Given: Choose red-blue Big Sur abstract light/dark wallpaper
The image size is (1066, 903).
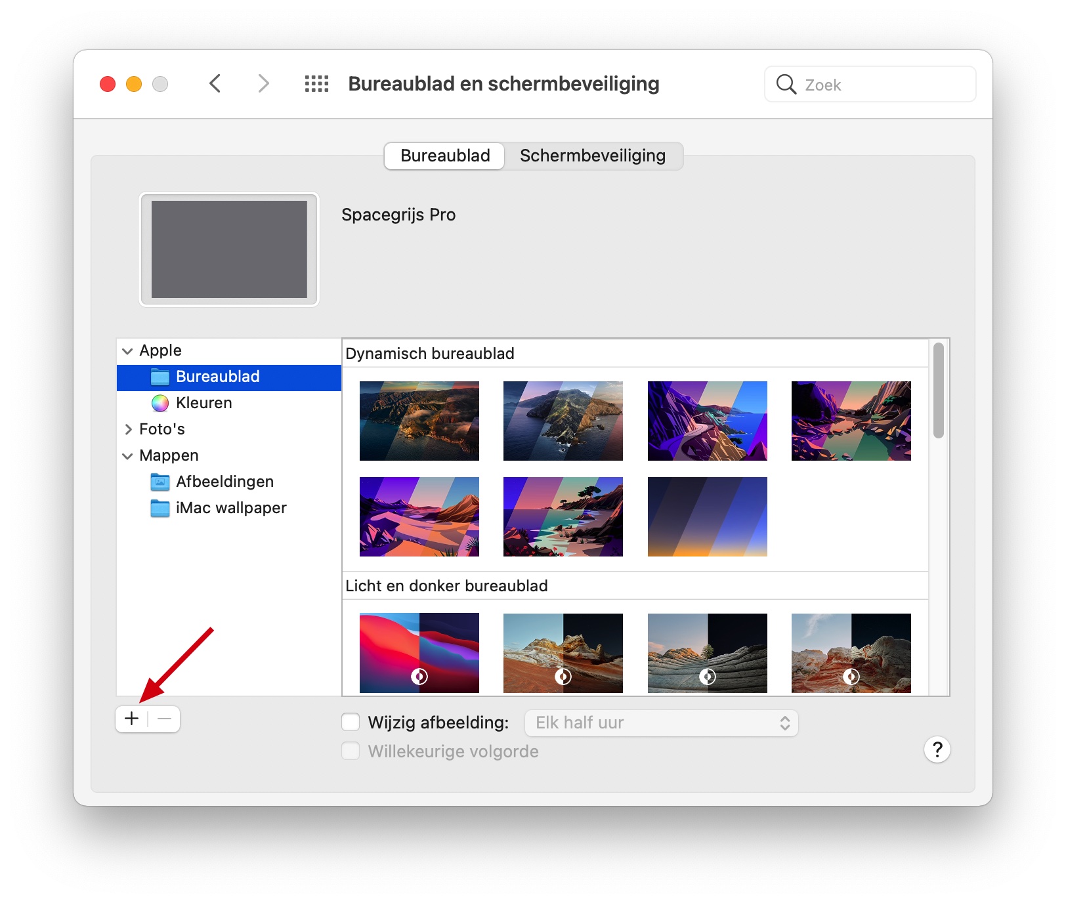Looking at the screenshot, I should [419, 653].
